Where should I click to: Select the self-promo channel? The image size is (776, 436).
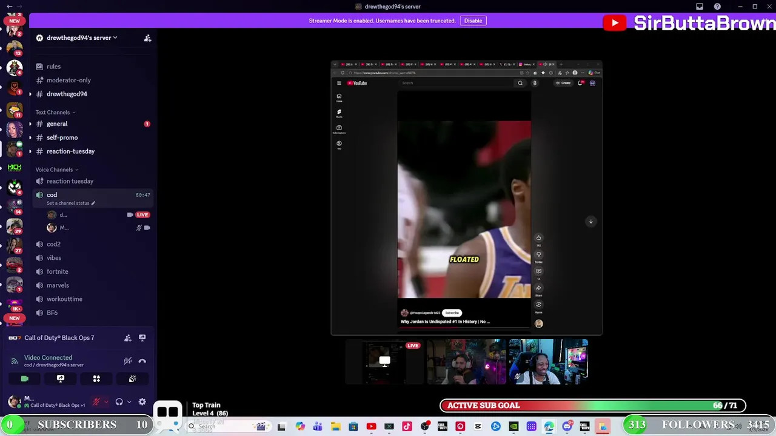[x=92, y=137]
